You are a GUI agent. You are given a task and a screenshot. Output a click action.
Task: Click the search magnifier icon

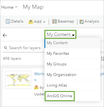coord(6,48)
